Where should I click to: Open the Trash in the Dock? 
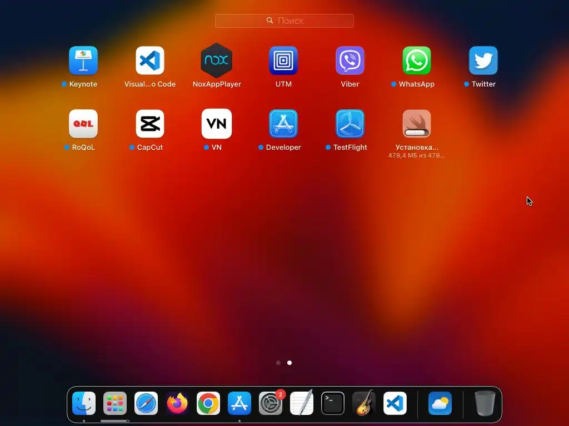485,403
